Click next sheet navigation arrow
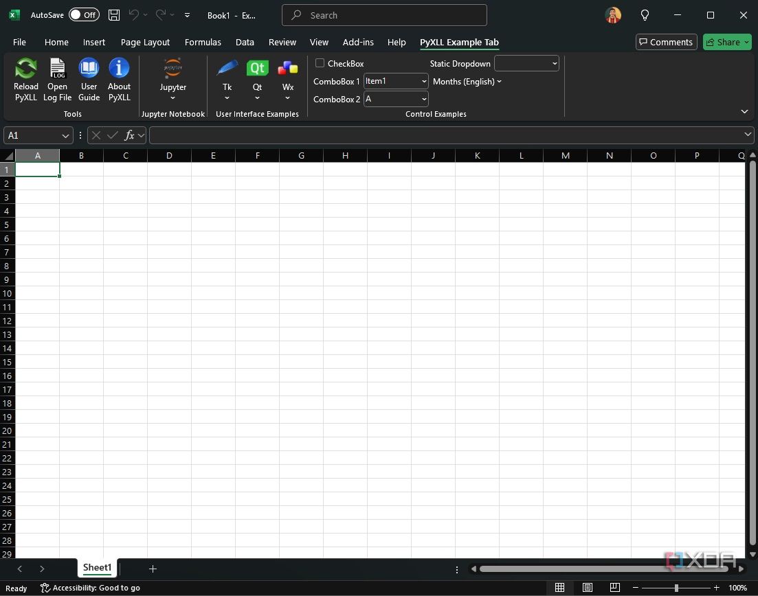 (x=42, y=569)
